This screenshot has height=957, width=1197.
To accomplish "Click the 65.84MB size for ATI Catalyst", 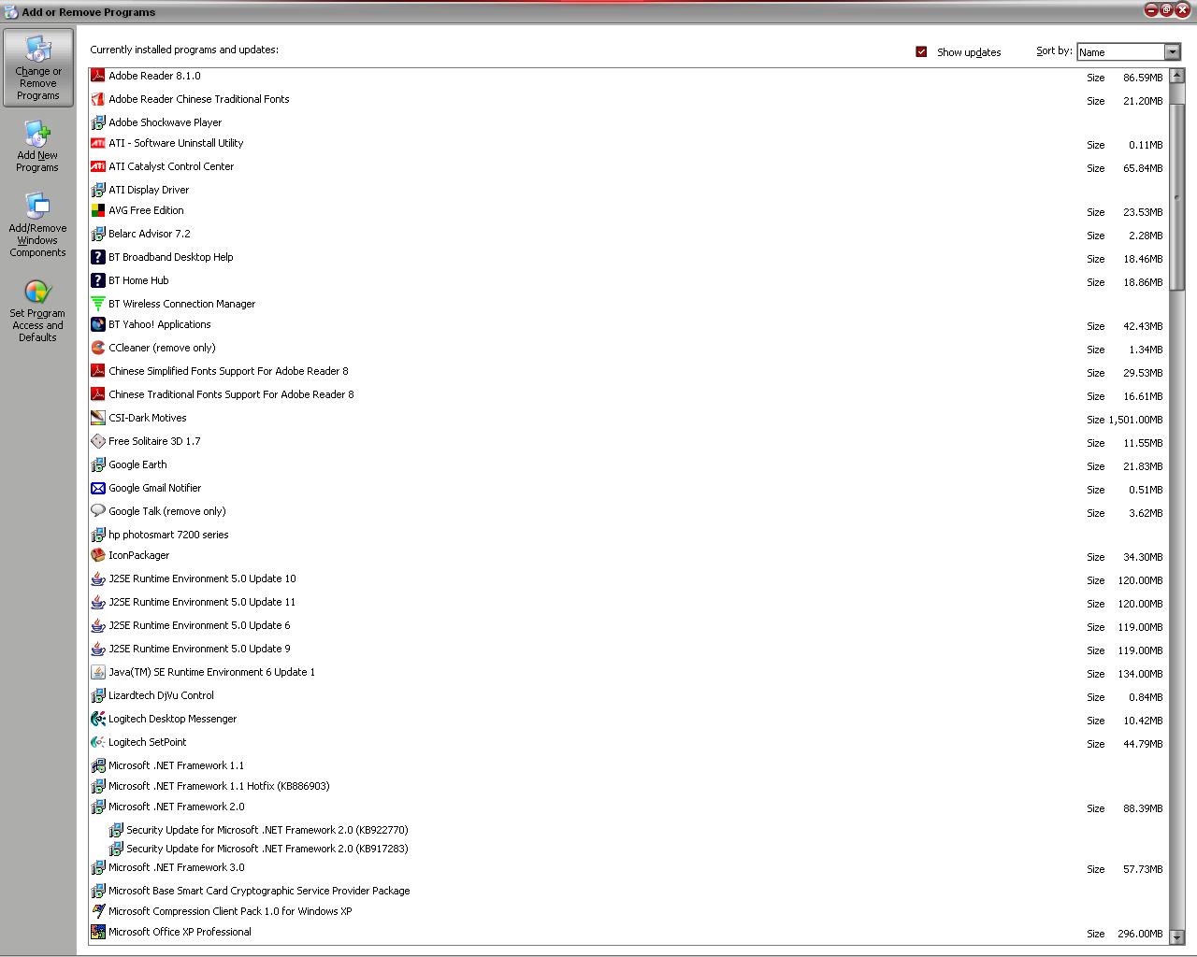I will coord(1143,168).
